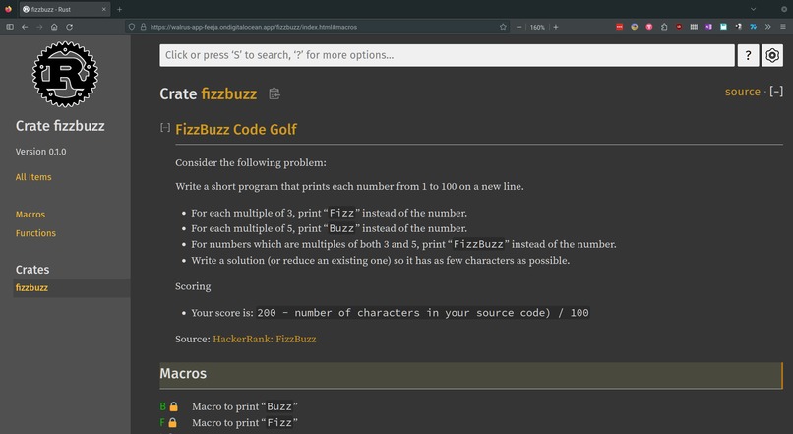
Task: Zoom out with the minus icon
Action: pos(518,27)
